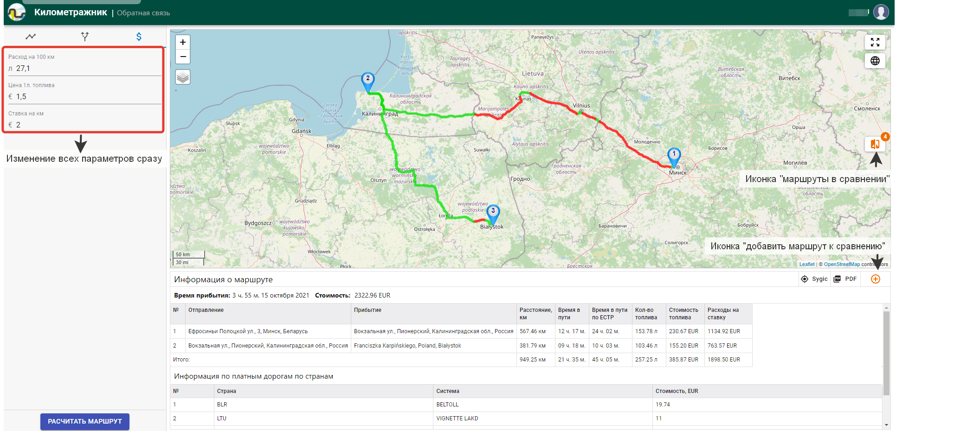Open the Обратная связь feedback link

click(x=143, y=13)
